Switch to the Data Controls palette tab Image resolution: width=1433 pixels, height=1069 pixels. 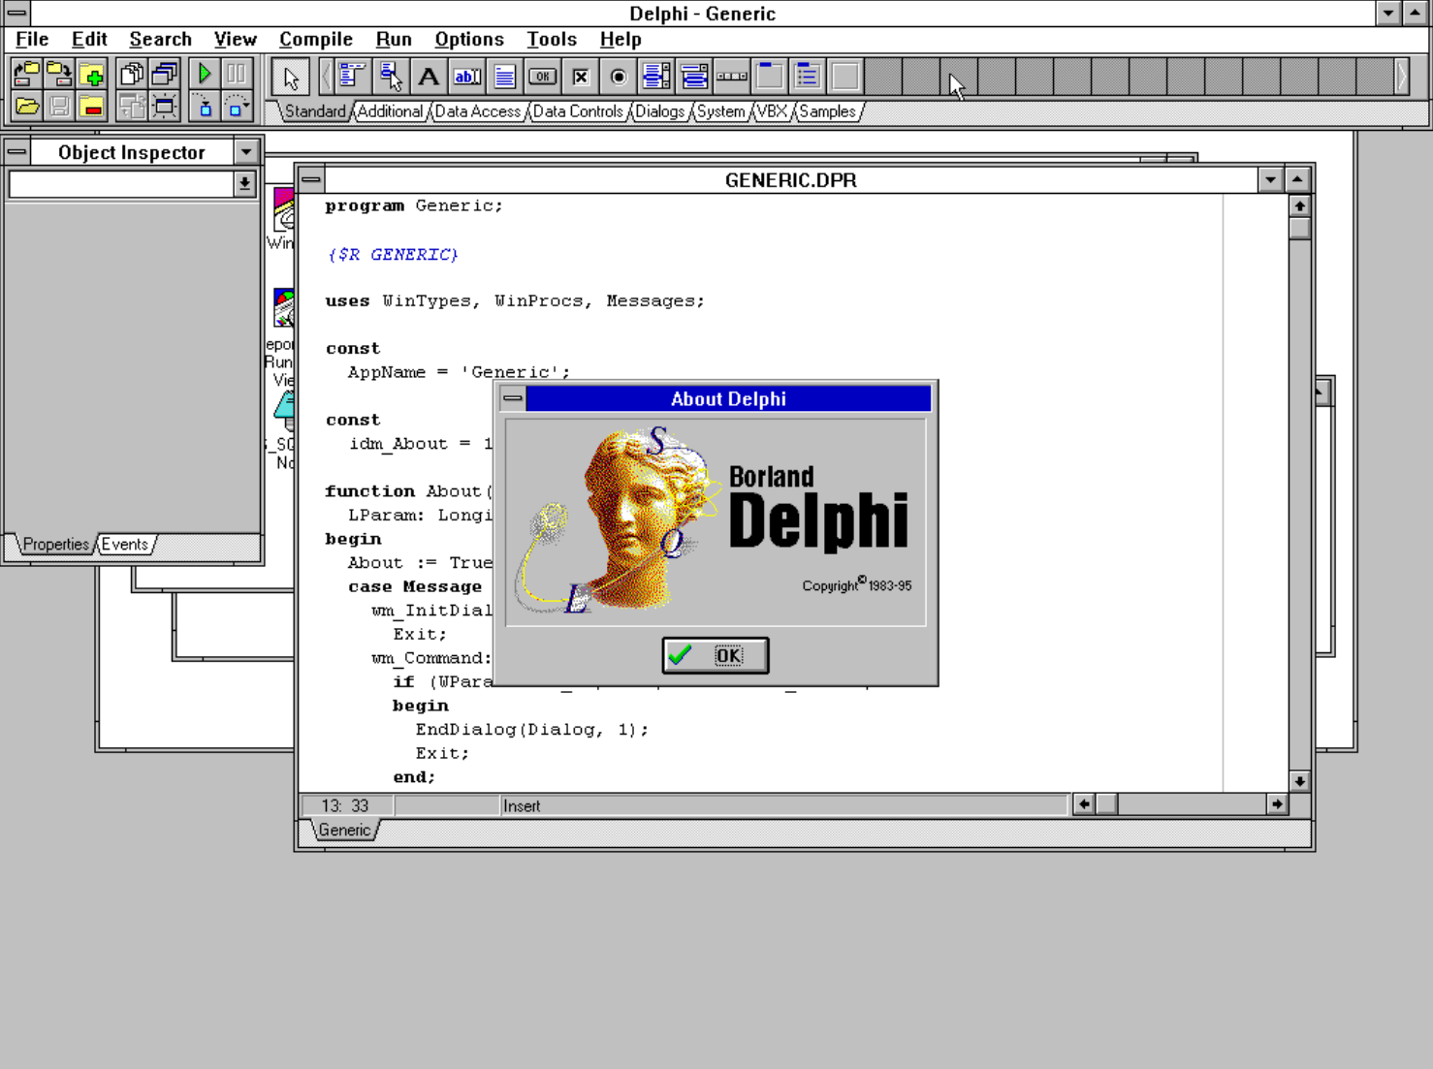[578, 111]
